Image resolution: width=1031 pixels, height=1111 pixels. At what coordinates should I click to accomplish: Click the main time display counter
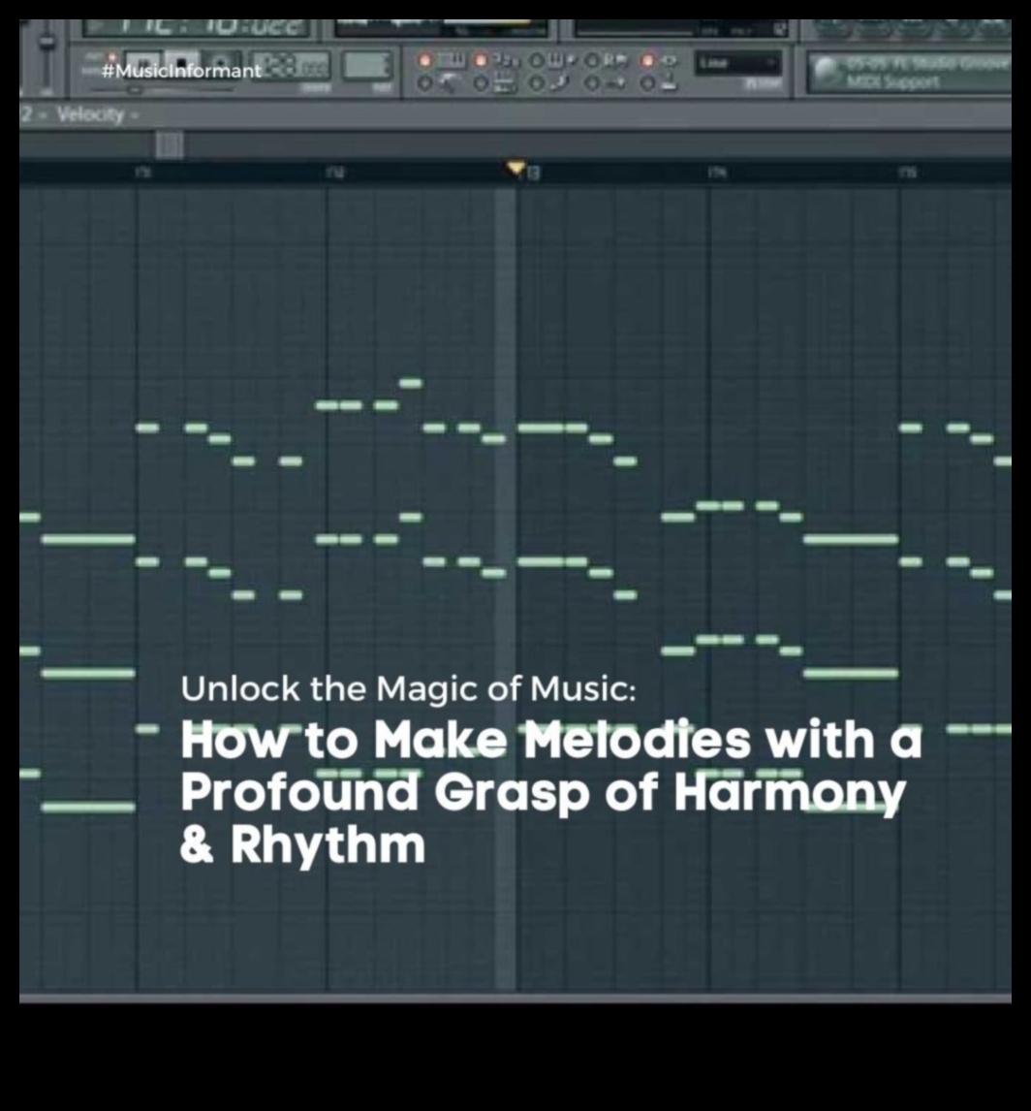tap(196, 27)
